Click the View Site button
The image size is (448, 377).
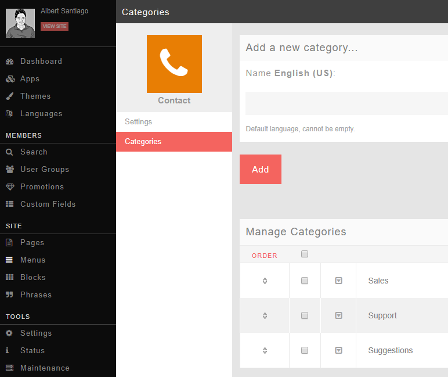(x=55, y=26)
